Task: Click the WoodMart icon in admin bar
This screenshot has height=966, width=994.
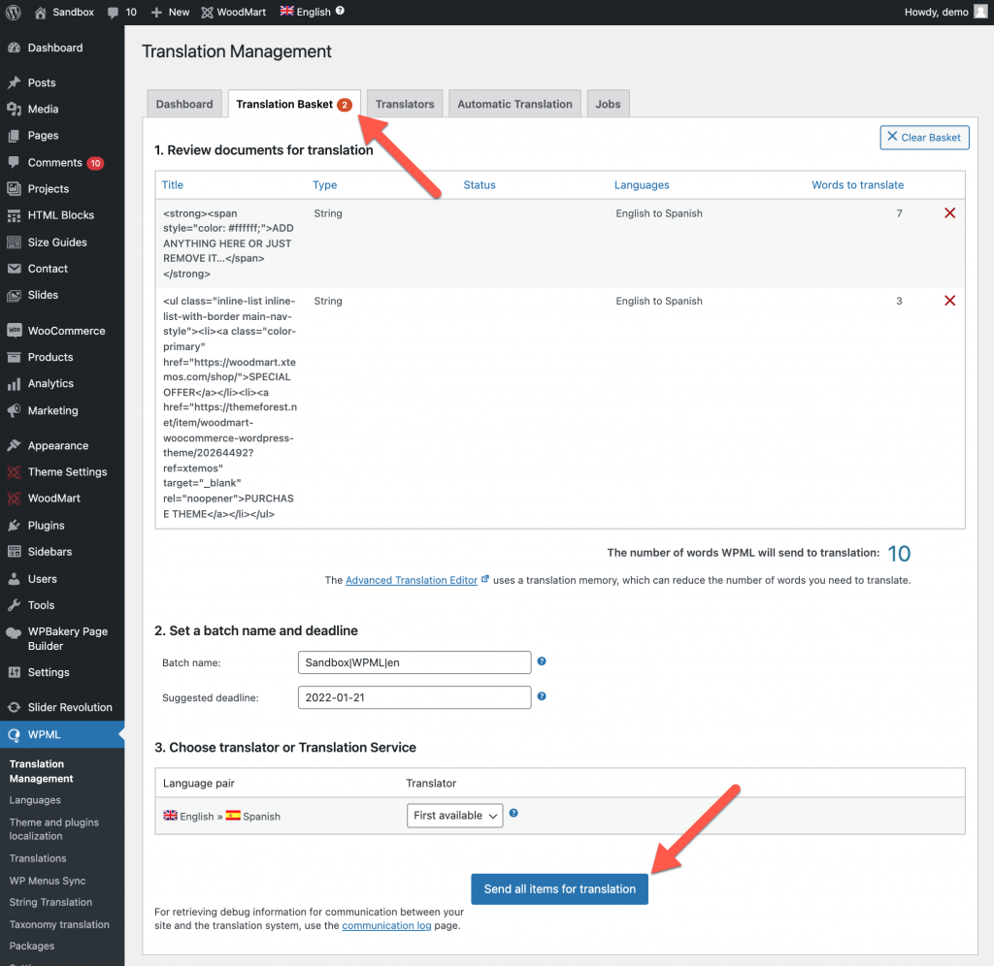Action: 208,12
